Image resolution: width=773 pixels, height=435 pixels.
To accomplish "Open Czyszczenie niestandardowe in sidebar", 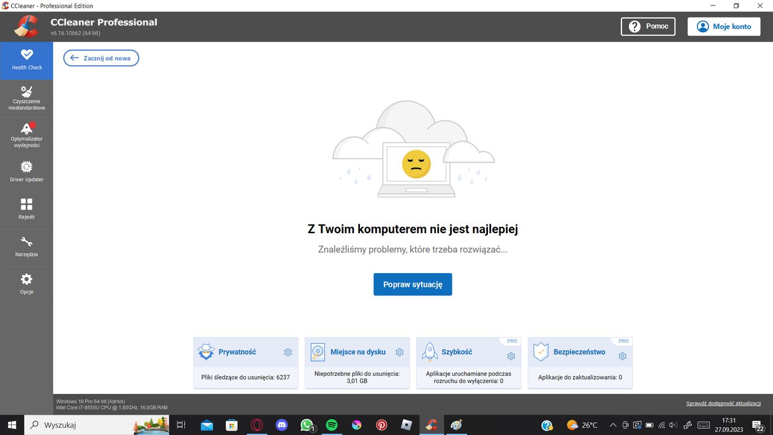I will [x=27, y=98].
